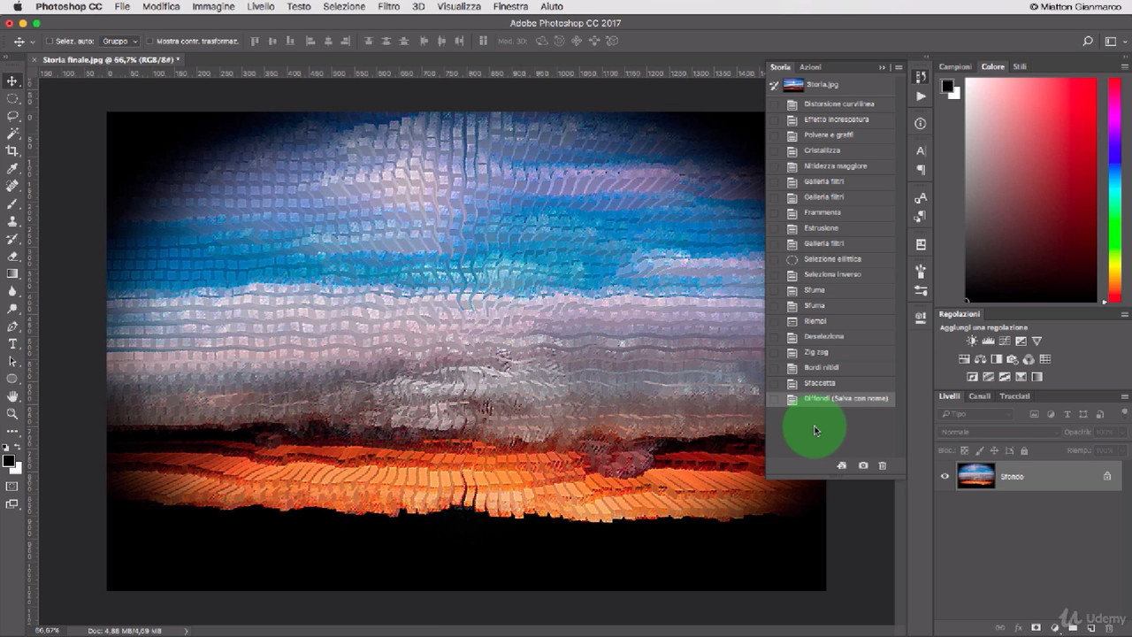
Task: Toggle Quick Mask mode icon
Action: 12,486
